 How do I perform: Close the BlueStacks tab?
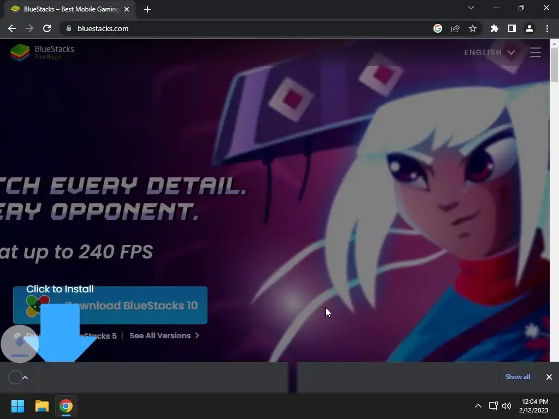pos(127,9)
